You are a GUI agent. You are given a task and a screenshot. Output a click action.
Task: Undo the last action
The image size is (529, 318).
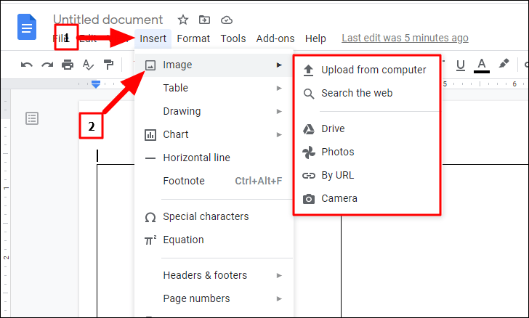tap(27, 65)
